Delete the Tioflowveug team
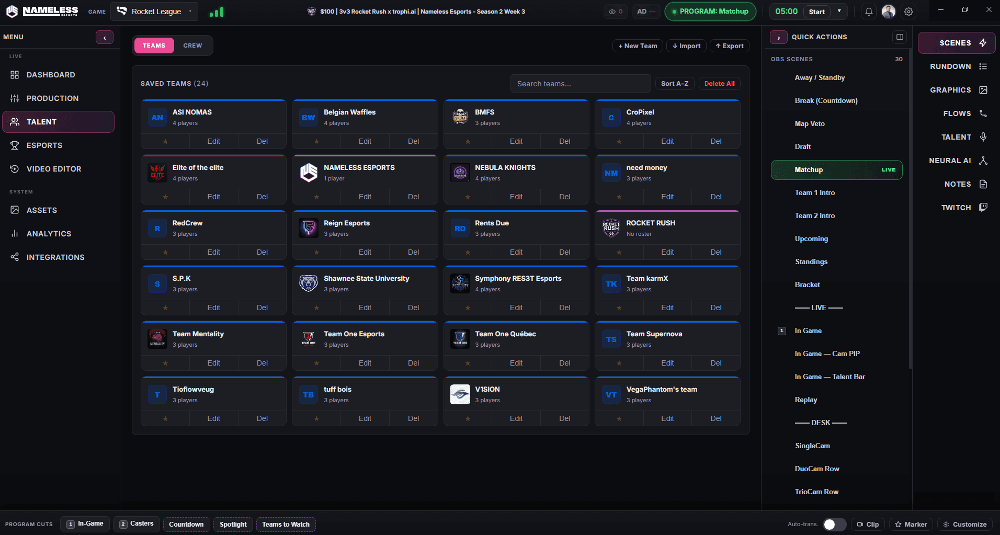 (262, 418)
